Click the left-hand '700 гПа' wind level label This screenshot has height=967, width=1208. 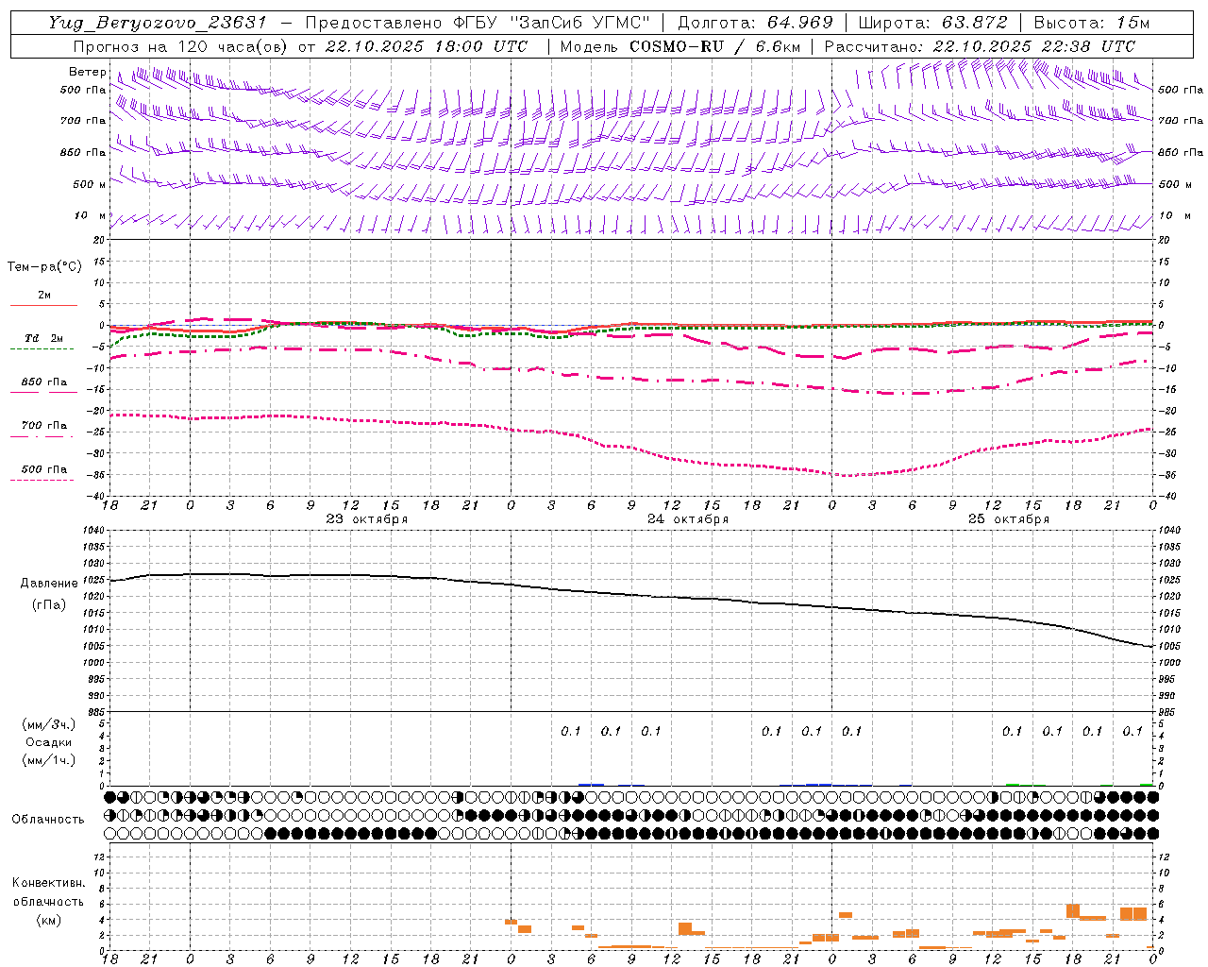(83, 121)
